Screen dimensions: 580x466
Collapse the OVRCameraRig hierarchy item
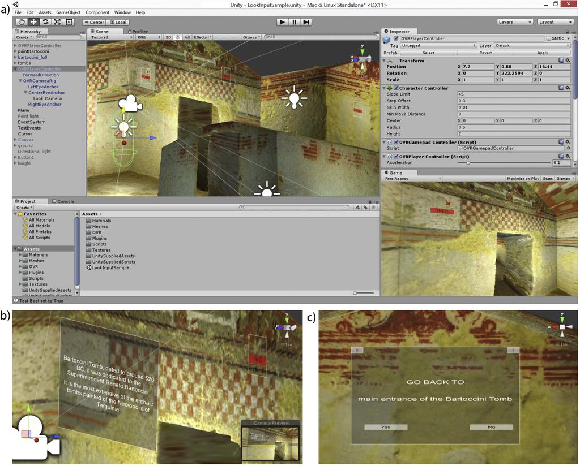[20, 81]
